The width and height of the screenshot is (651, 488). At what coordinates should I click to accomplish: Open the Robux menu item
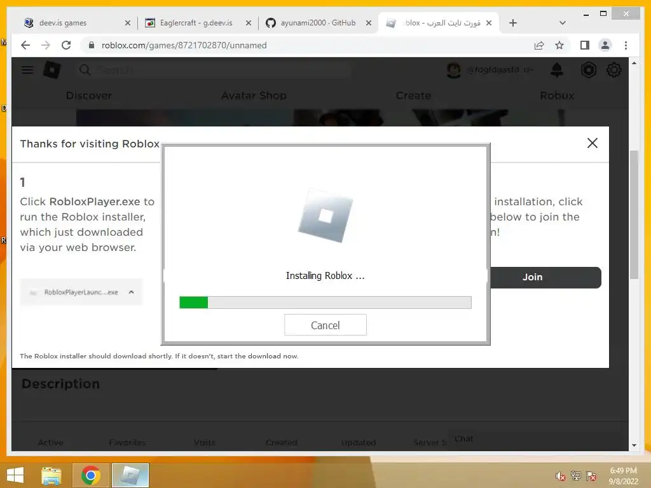tap(557, 95)
